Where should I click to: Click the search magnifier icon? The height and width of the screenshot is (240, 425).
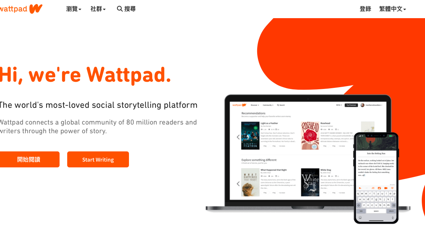[120, 9]
